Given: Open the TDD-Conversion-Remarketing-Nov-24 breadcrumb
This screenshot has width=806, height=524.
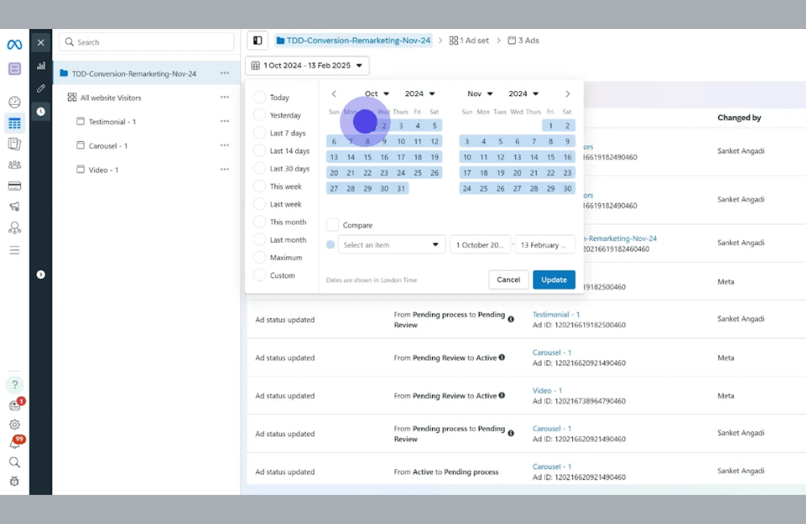Looking at the screenshot, I should click(x=355, y=40).
